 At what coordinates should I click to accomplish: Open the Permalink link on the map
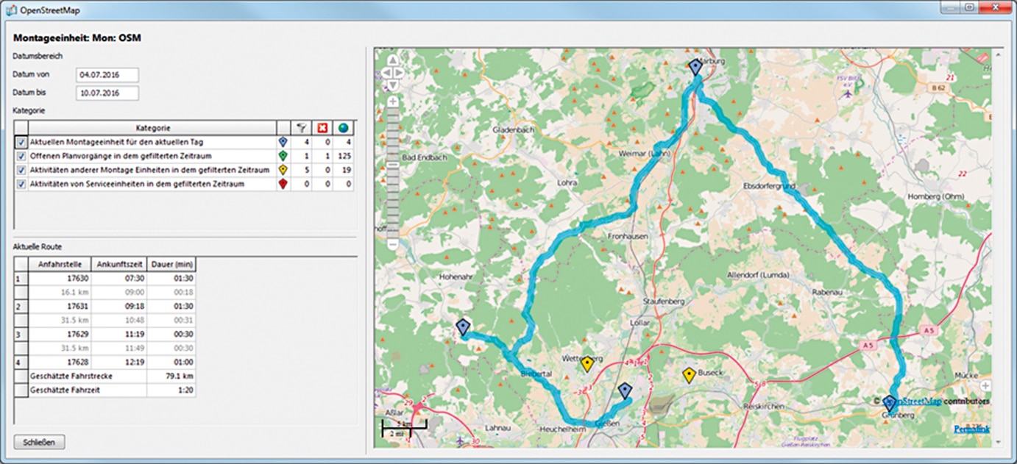coord(971,429)
